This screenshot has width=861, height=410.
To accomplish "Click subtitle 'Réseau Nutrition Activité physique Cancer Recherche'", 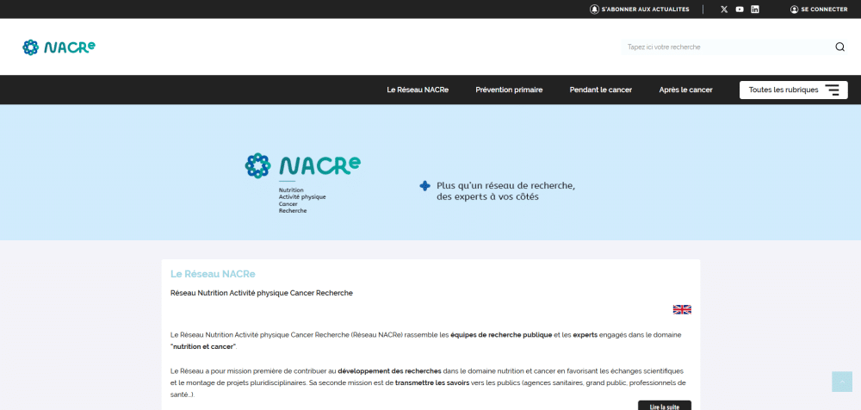I will 262,293.
